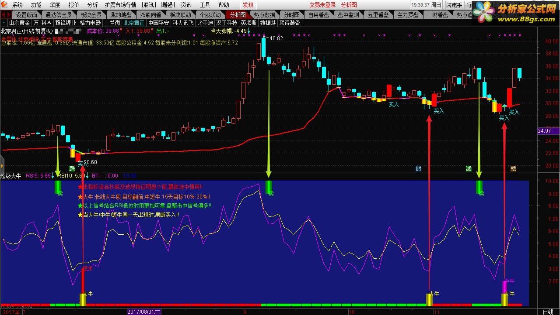This screenshot has height=315, width=560.
Task: Switch to the 一财看盘 tab
Action: click(438, 15)
